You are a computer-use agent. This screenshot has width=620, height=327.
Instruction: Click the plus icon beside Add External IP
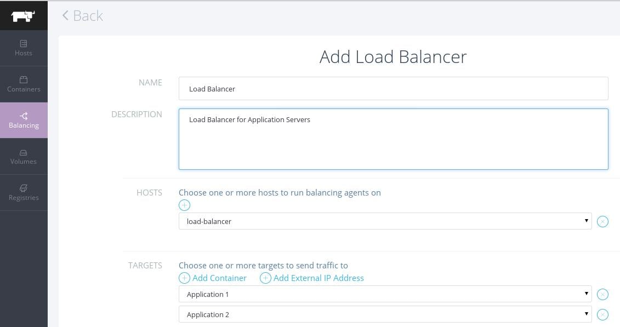coord(265,278)
